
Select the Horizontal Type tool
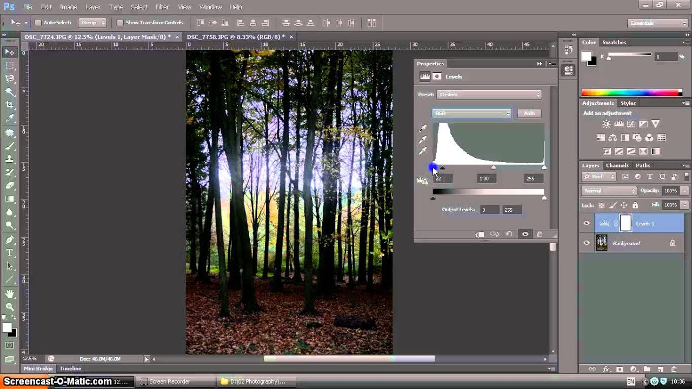click(x=10, y=252)
